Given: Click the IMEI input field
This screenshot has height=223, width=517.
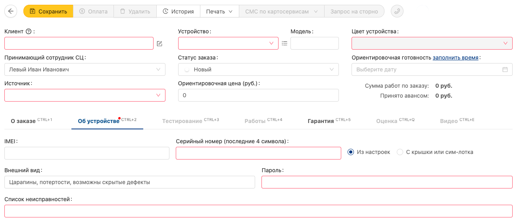Looking at the screenshot, I should pyautogui.click(x=87, y=153).
